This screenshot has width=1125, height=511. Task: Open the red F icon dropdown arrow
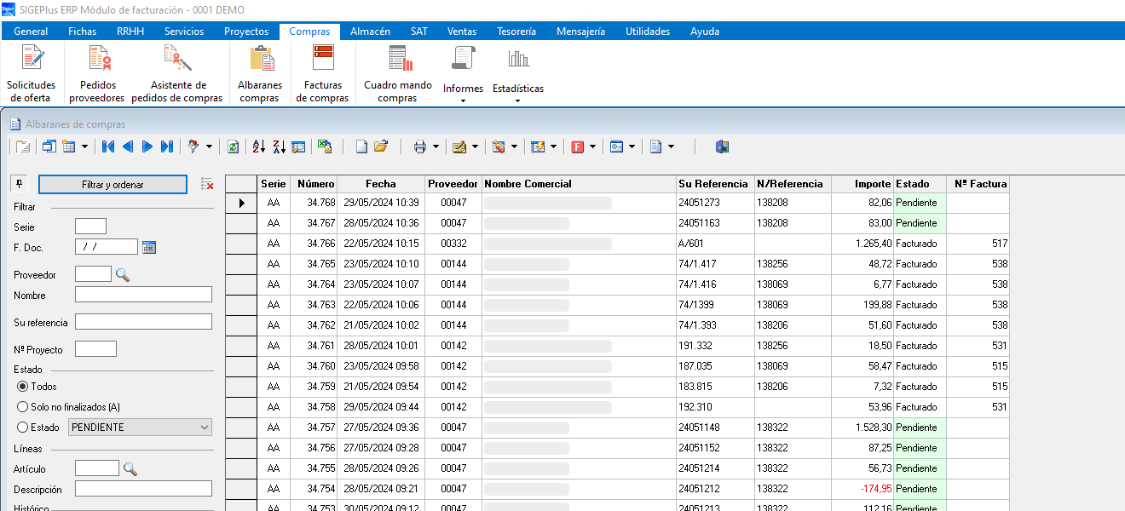click(592, 146)
